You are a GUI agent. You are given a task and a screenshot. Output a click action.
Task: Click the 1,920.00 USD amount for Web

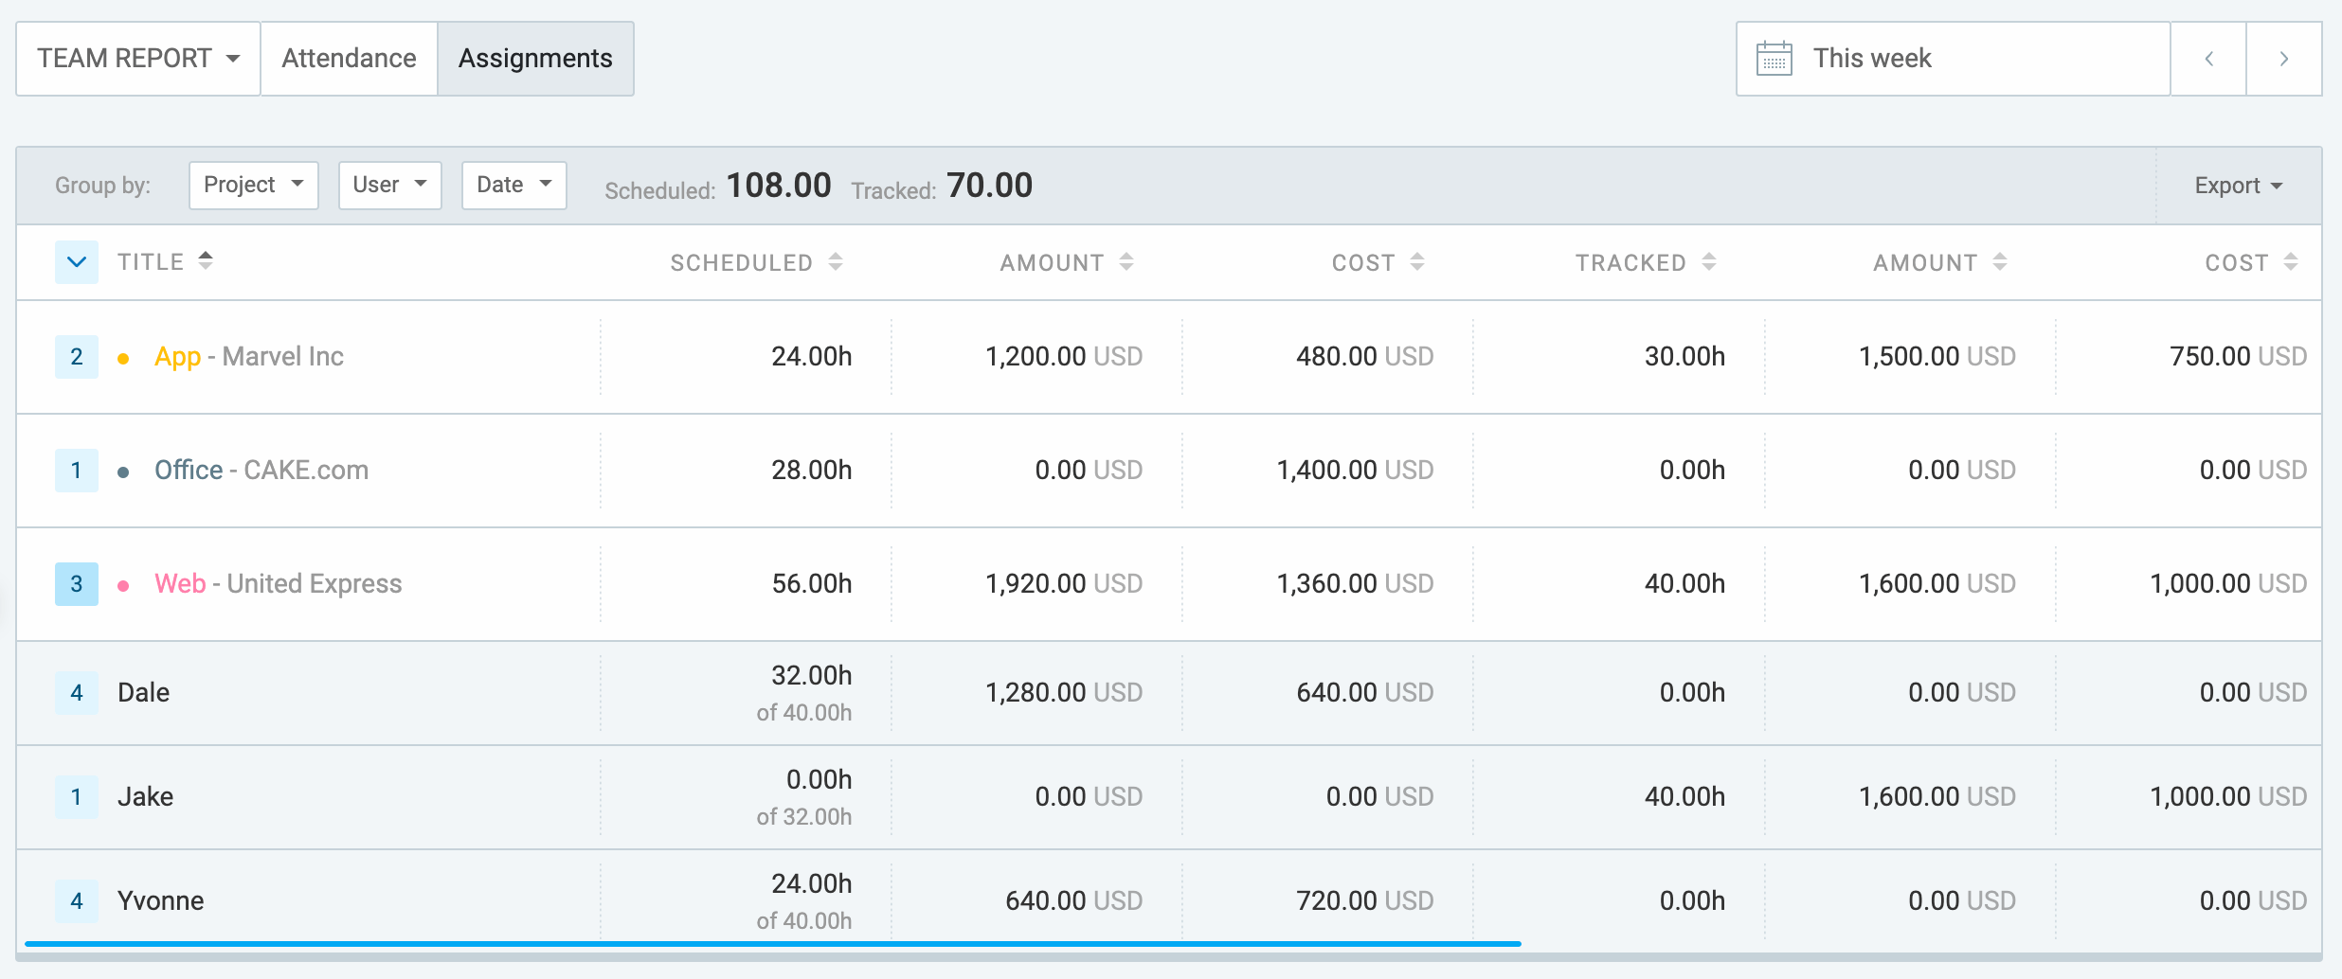pyautogui.click(x=1064, y=584)
